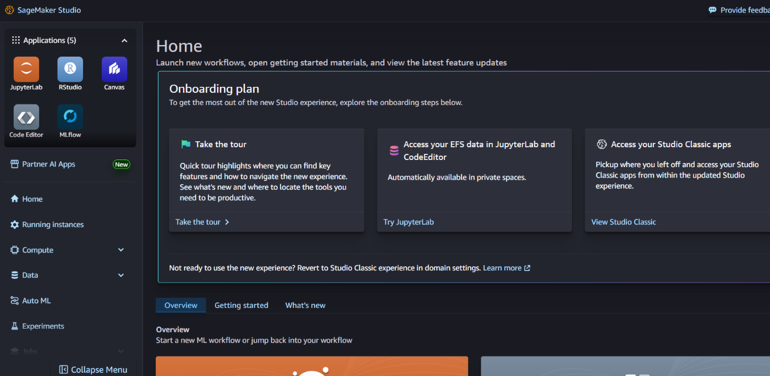Collapse the Applications (5) section chevron
Screen dimensions: 770x376
tap(124, 41)
